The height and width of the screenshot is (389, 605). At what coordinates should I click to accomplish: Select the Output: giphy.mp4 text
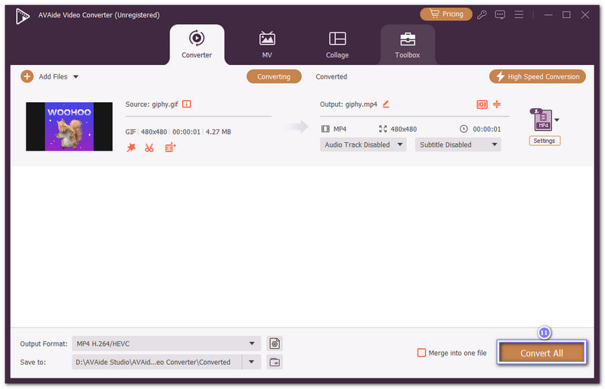[x=349, y=104]
